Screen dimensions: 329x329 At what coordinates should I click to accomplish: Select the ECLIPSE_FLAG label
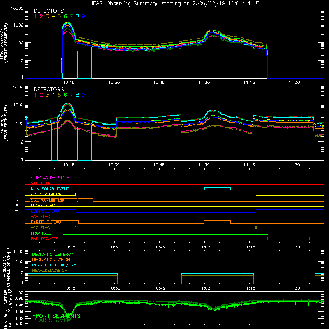[x=45, y=211]
